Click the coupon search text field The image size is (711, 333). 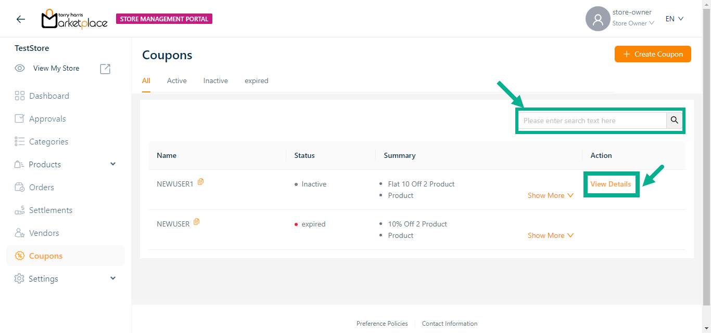(x=592, y=121)
